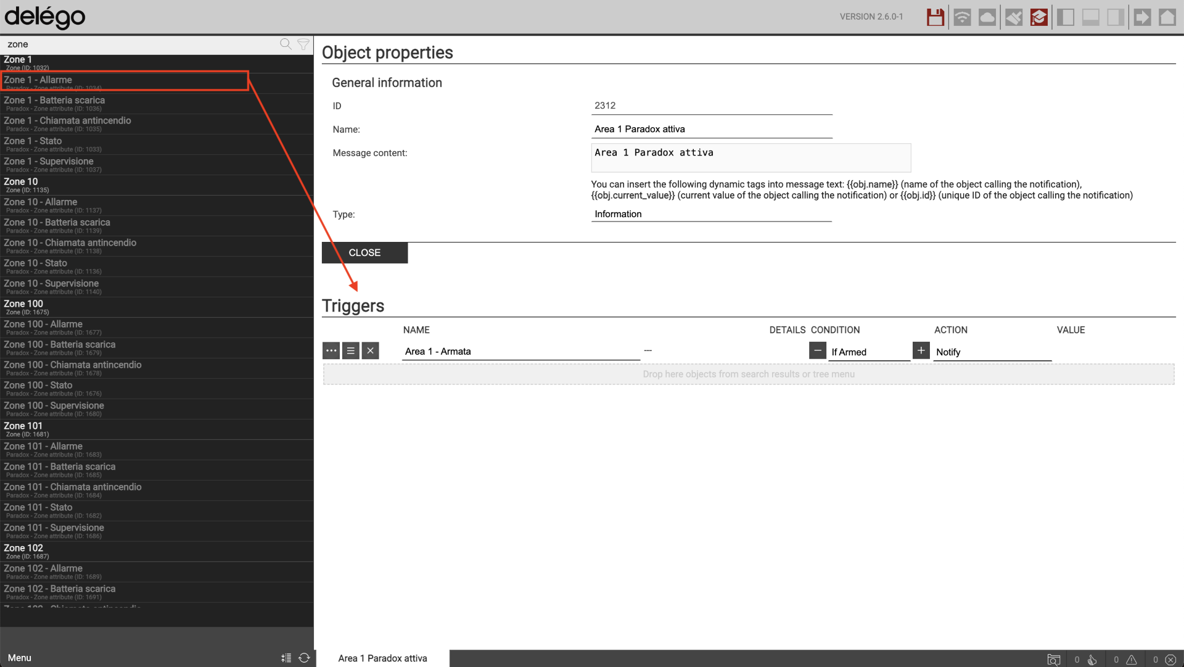Click the cleanup brush icon
The image size is (1184, 667).
[1013, 17]
